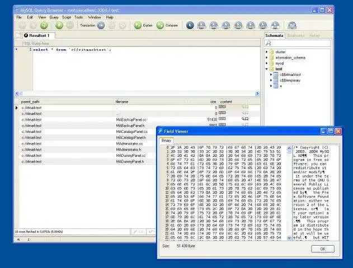Open the Edit menu
Image resolution: width=353 pixels, height=268 pixels.
[x=30, y=17]
